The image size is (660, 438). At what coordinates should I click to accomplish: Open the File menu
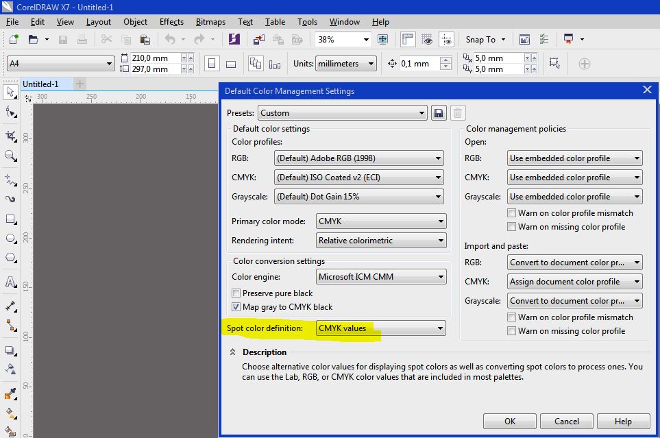coord(12,22)
